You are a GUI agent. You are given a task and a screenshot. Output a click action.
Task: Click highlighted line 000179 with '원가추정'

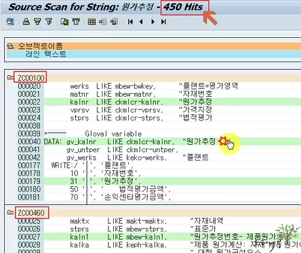coord(159,181)
